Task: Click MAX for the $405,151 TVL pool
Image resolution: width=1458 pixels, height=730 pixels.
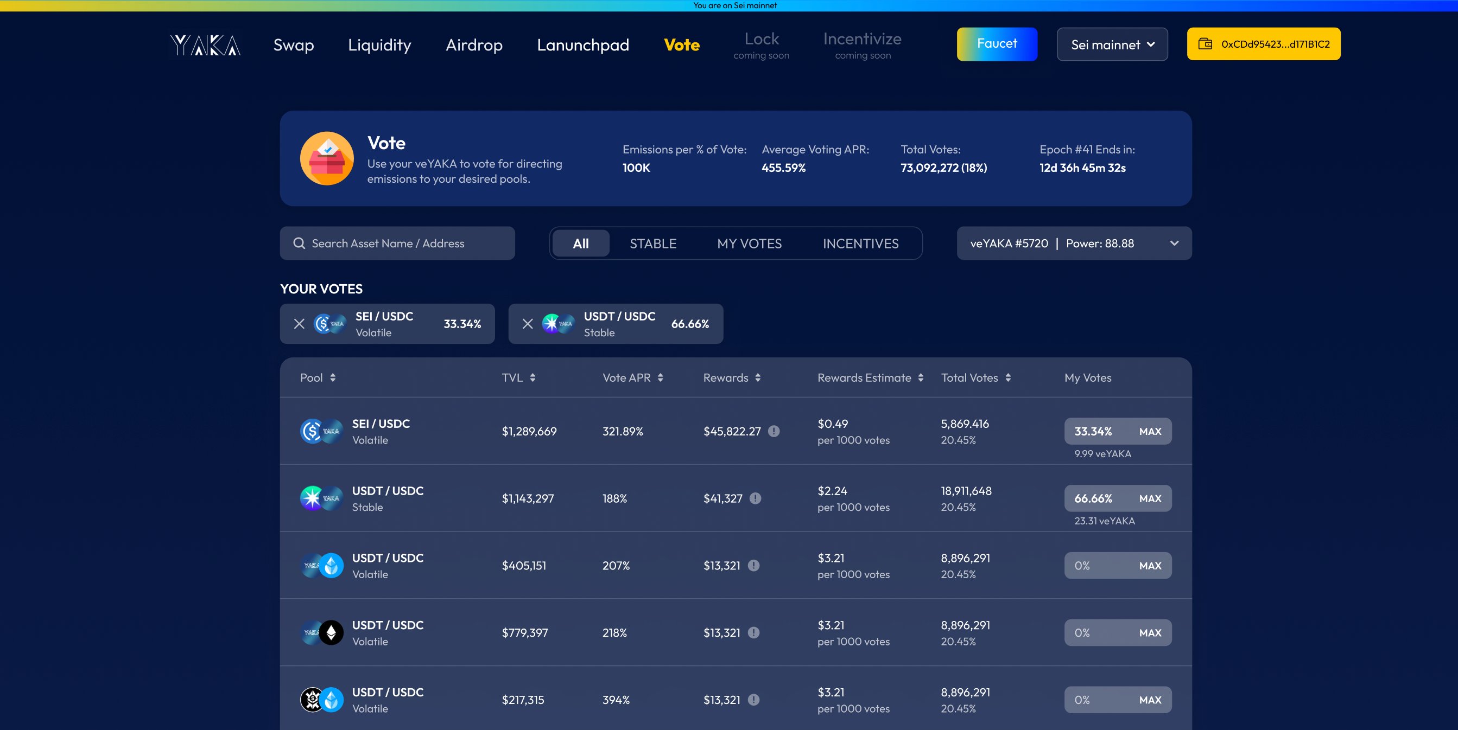Action: point(1150,566)
